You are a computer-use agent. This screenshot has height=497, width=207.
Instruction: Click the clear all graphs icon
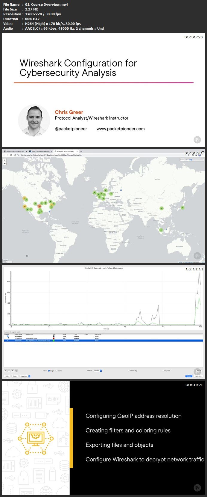(16, 371)
